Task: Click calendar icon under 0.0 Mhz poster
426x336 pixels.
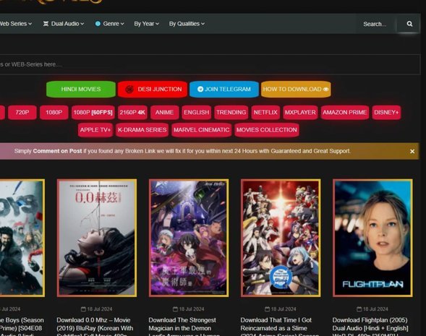Action: tap(83, 309)
